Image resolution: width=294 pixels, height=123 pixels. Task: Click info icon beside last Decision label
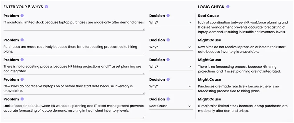point(168,99)
